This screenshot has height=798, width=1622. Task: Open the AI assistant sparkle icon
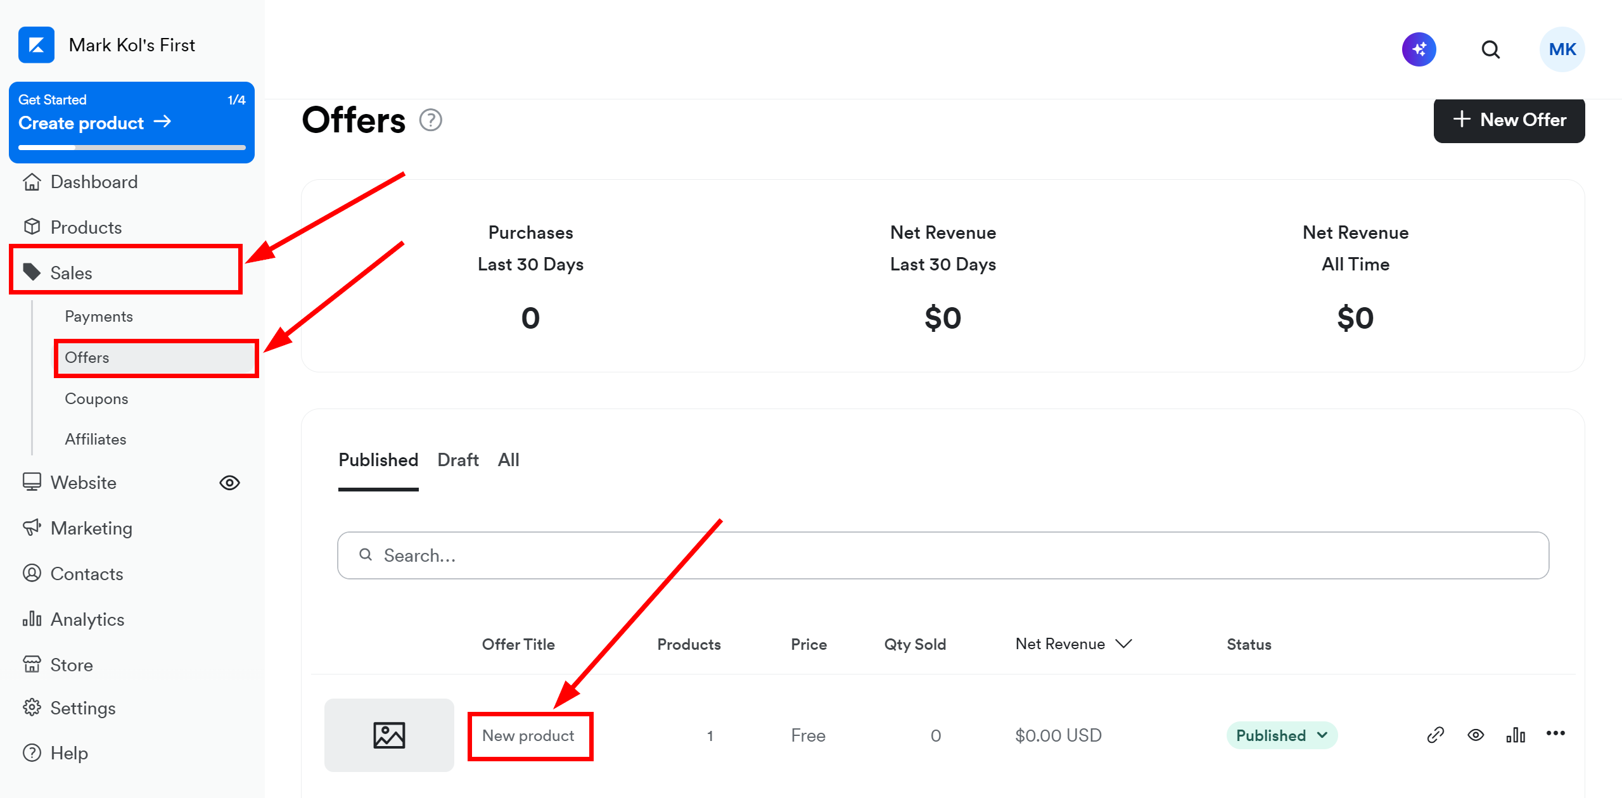1419,49
